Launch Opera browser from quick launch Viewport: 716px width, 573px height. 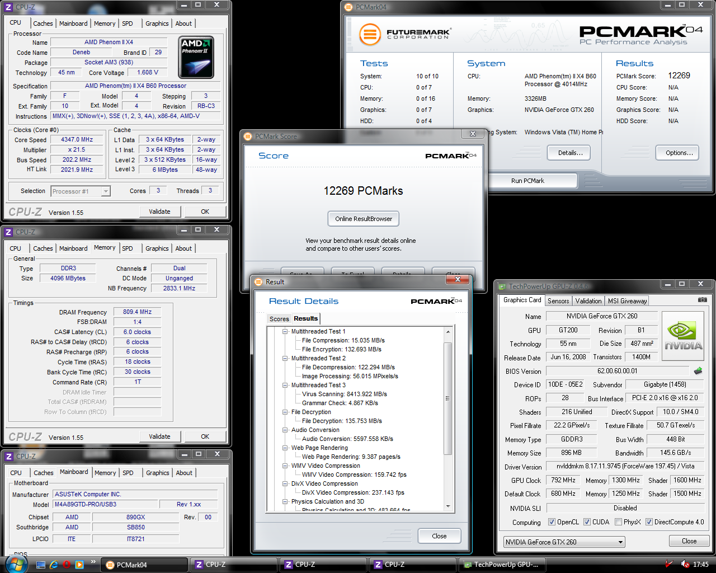click(67, 565)
